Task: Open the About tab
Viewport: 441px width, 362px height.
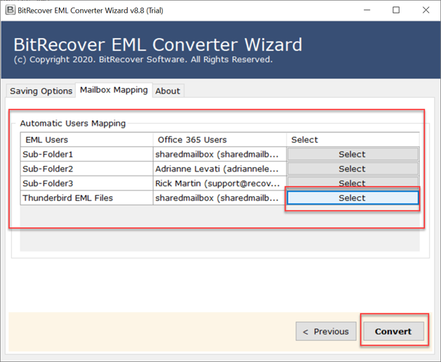Action: (x=168, y=91)
